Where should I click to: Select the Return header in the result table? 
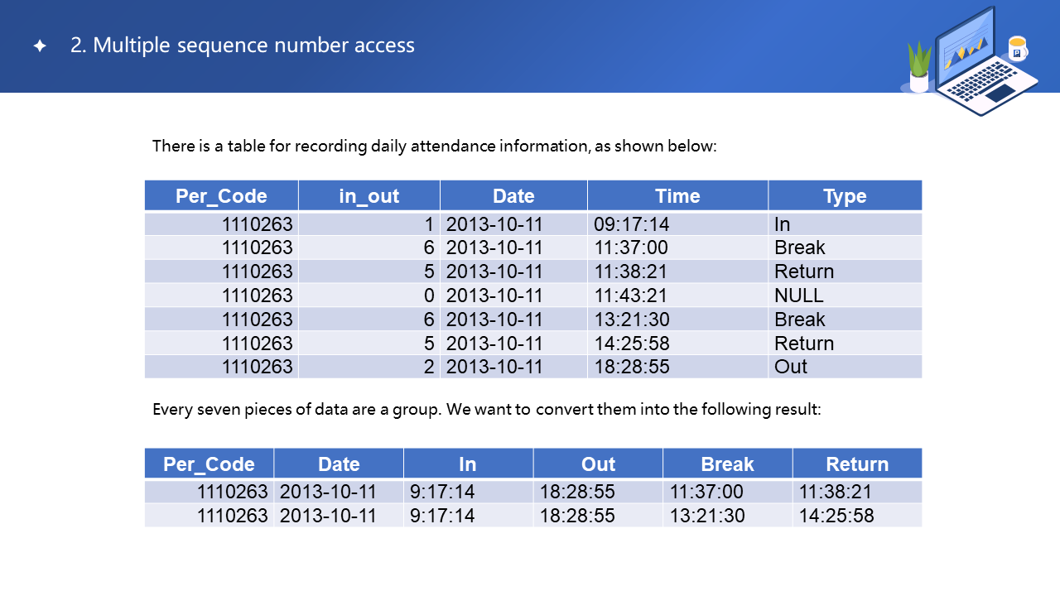[857, 464]
